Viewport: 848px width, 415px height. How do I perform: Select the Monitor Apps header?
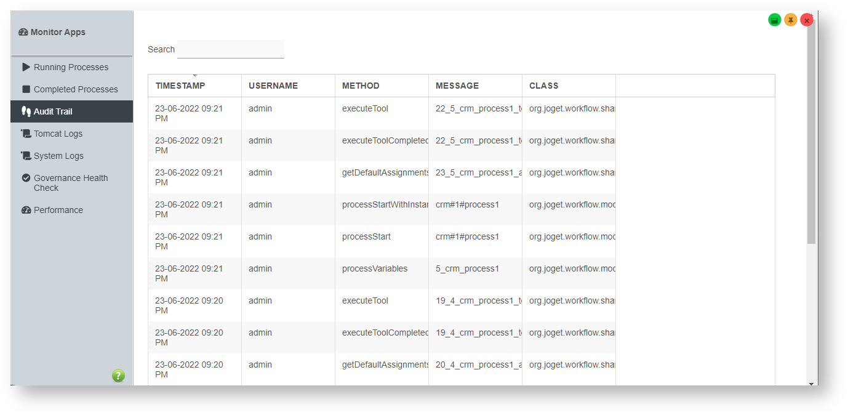point(58,32)
